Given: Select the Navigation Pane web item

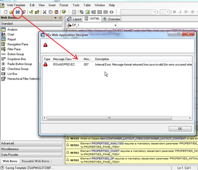Looking at the screenshot, I should tap(15, 44).
